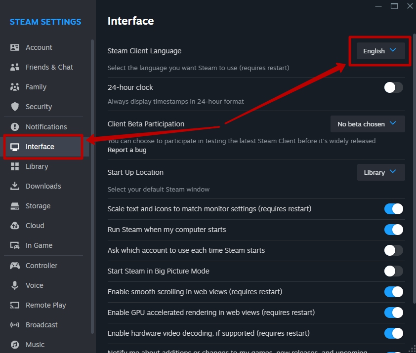Click the Notifications bell icon
The height and width of the screenshot is (353, 416).
click(15, 127)
